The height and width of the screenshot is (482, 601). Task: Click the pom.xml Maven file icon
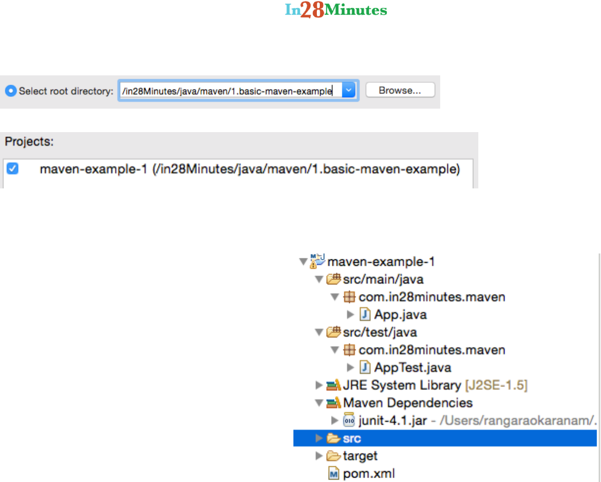click(334, 474)
